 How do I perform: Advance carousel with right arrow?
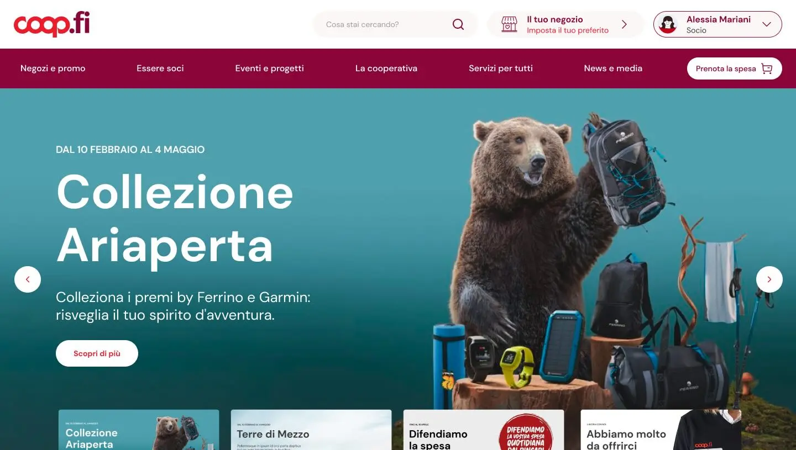pyautogui.click(x=769, y=279)
